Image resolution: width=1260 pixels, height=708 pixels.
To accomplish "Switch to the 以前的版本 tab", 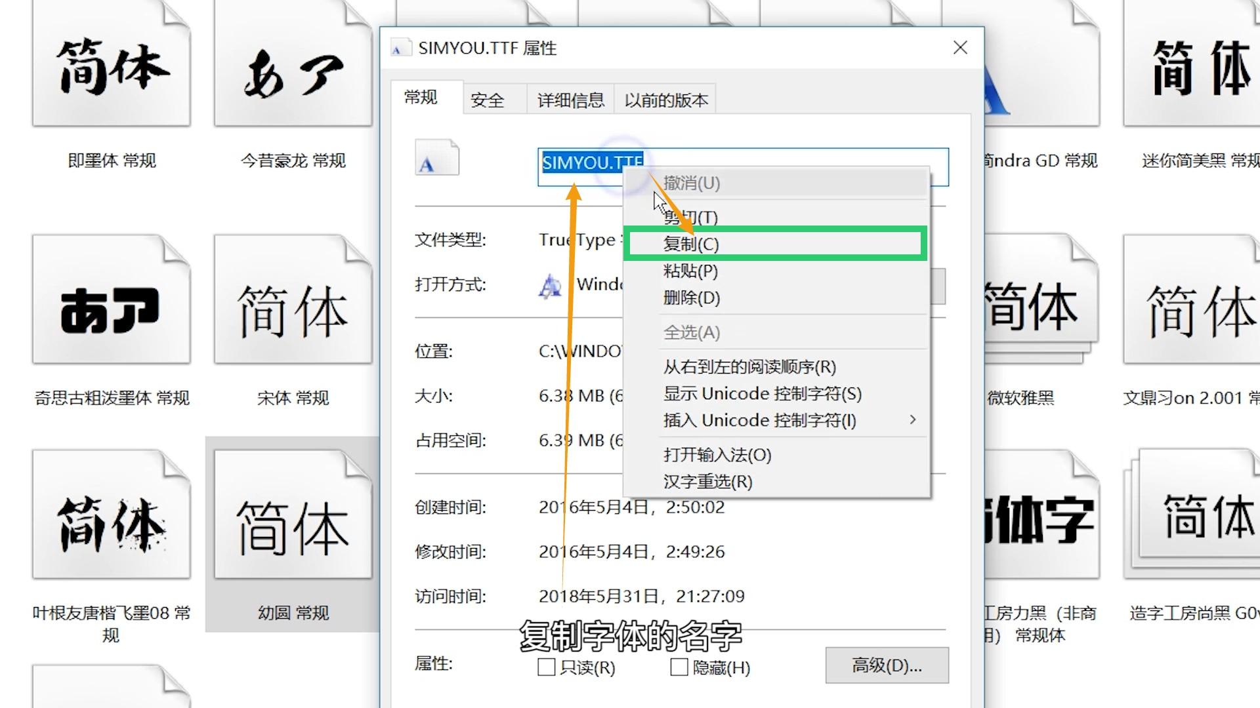I will point(666,100).
